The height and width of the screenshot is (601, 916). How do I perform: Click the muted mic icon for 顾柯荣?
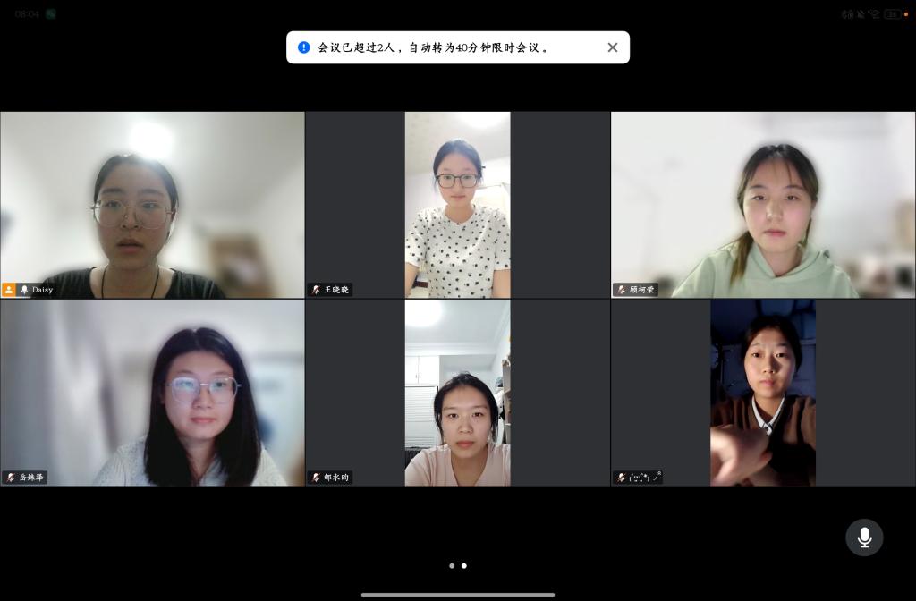[621, 290]
